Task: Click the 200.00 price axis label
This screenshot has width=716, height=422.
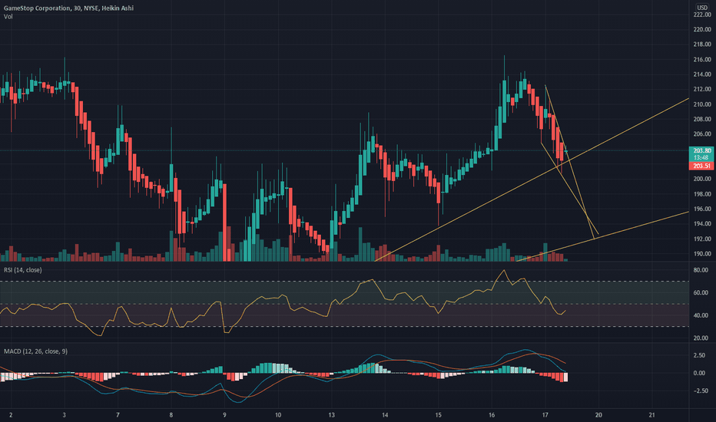Action: point(702,179)
